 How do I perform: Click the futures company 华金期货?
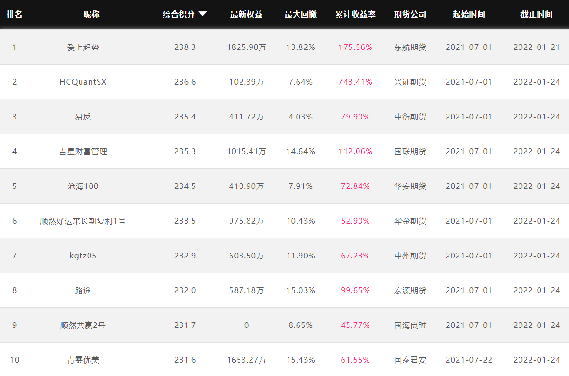410,221
